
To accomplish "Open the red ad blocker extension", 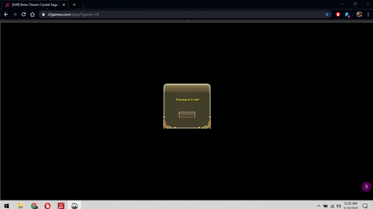I will [x=338, y=14].
